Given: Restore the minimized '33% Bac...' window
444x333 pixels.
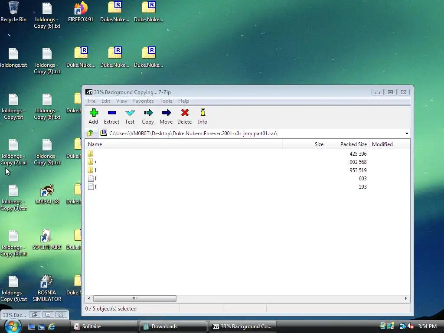Looking at the screenshot, I should click(x=35, y=315).
